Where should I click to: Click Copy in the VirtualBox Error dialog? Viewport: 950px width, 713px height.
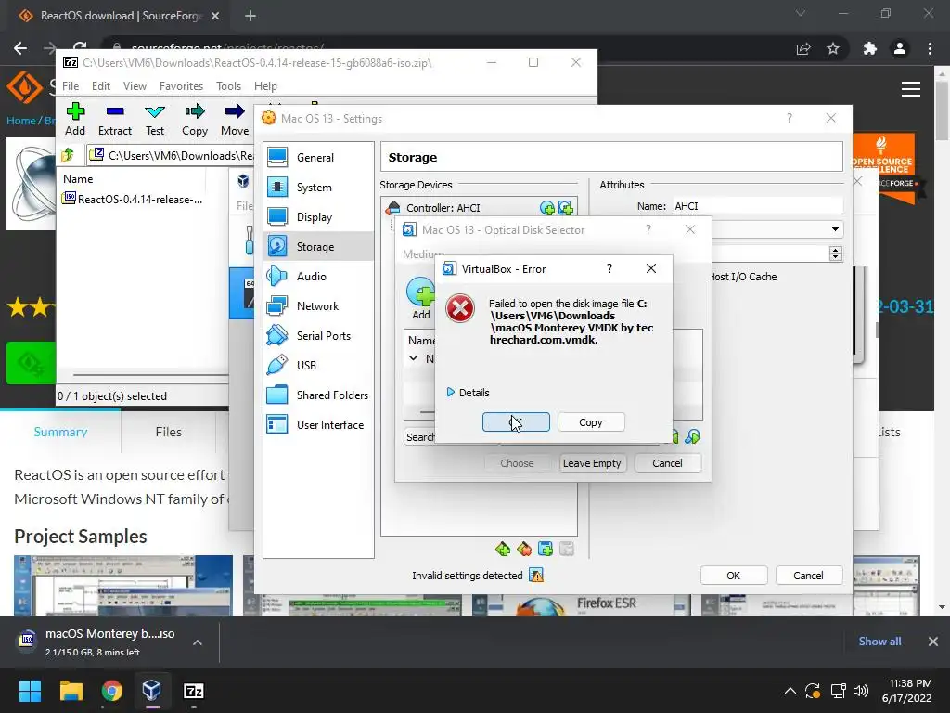coord(591,422)
